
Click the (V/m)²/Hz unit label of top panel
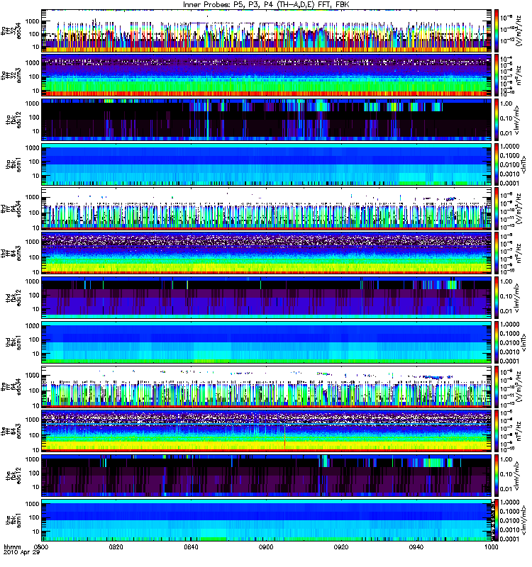tap(519, 30)
